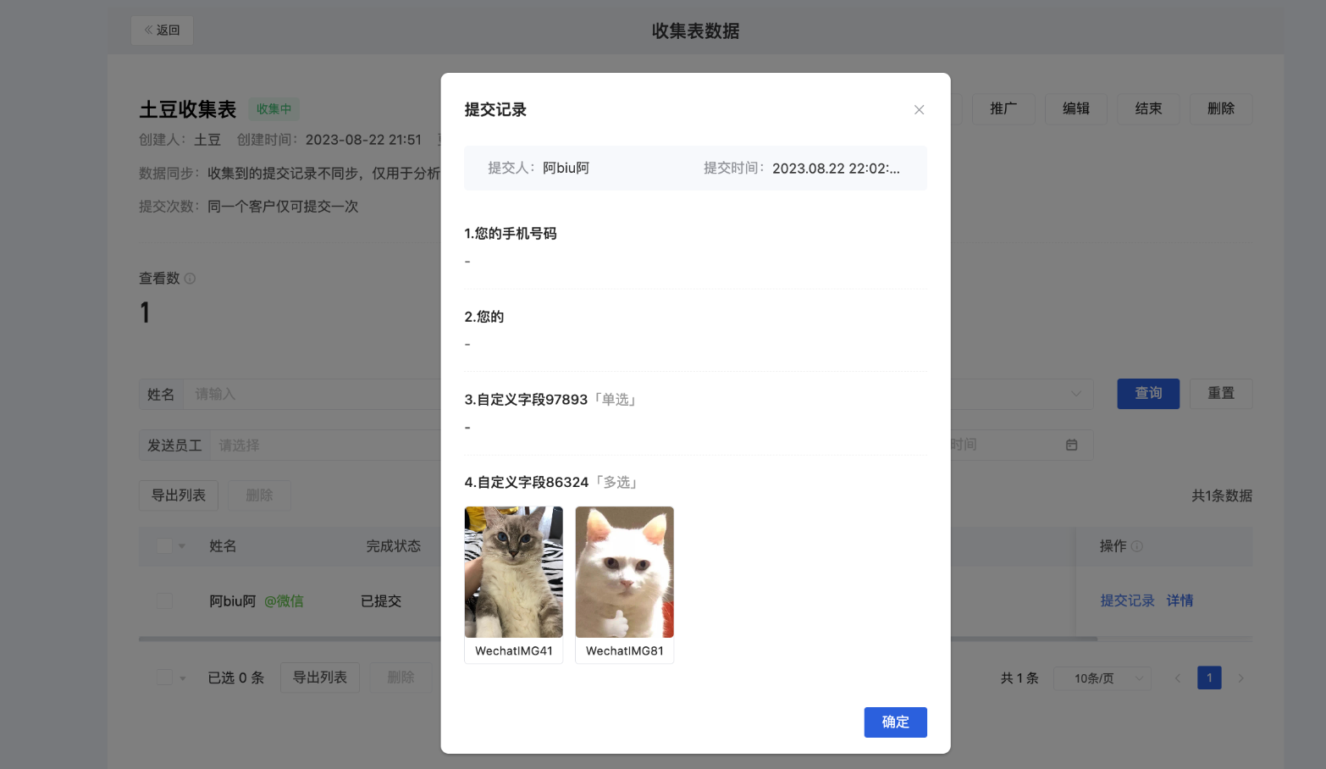Open the 详情 link in the row
The width and height of the screenshot is (1326, 769).
coord(1180,600)
